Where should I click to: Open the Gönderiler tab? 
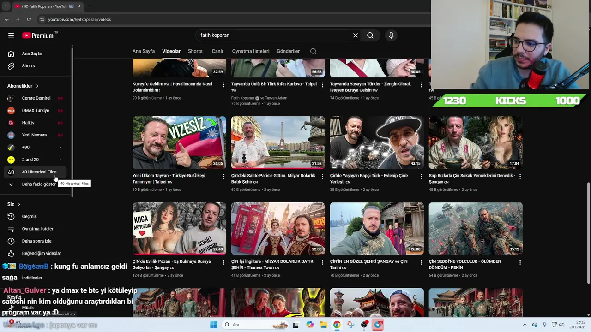tap(288, 51)
